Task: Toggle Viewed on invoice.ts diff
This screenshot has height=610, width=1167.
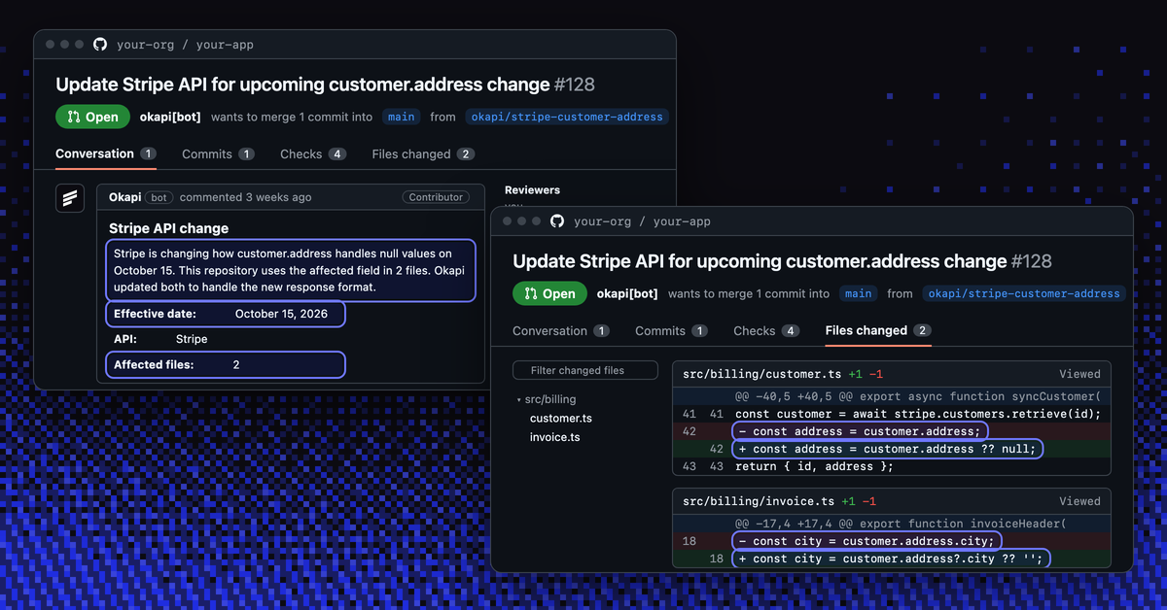Action: coord(1079,501)
